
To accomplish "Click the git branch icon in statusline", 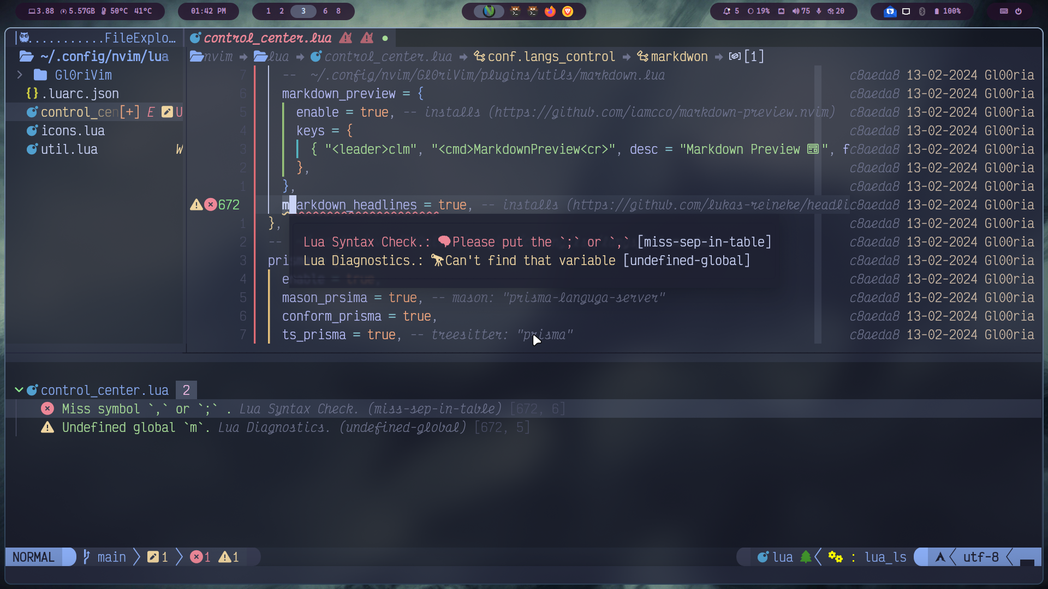I will coord(86,557).
